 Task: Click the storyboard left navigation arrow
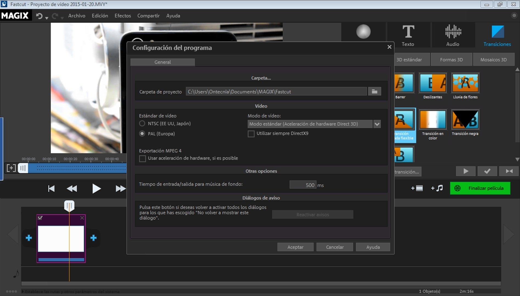pyautogui.click(x=13, y=235)
